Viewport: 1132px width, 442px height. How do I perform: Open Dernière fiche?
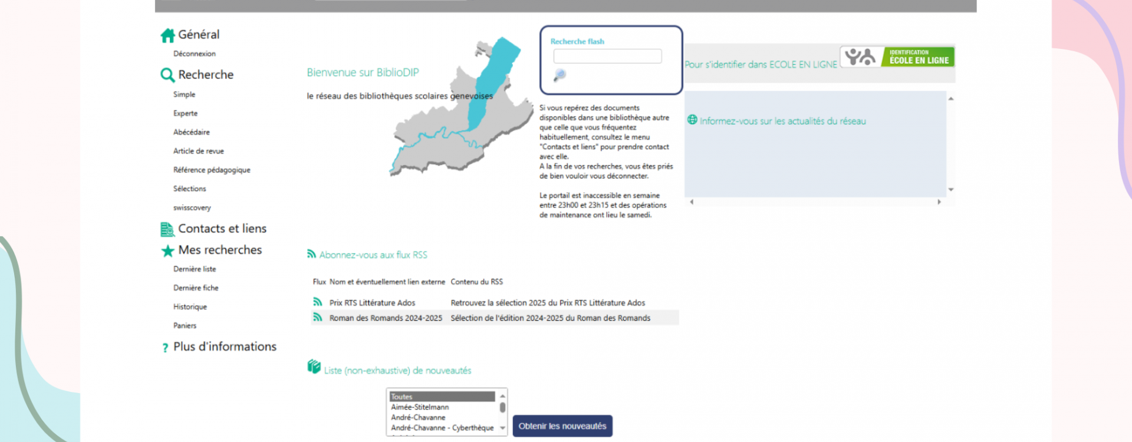(196, 288)
